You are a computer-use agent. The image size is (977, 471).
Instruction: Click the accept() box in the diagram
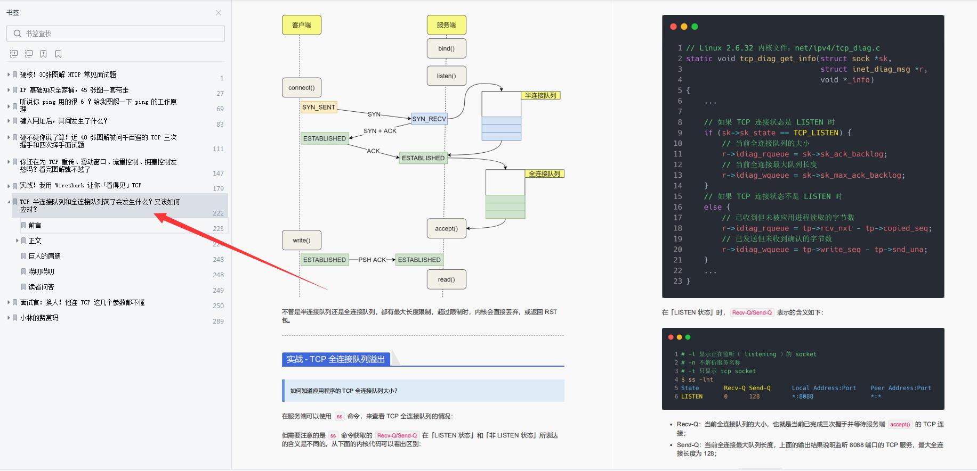pyautogui.click(x=446, y=229)
